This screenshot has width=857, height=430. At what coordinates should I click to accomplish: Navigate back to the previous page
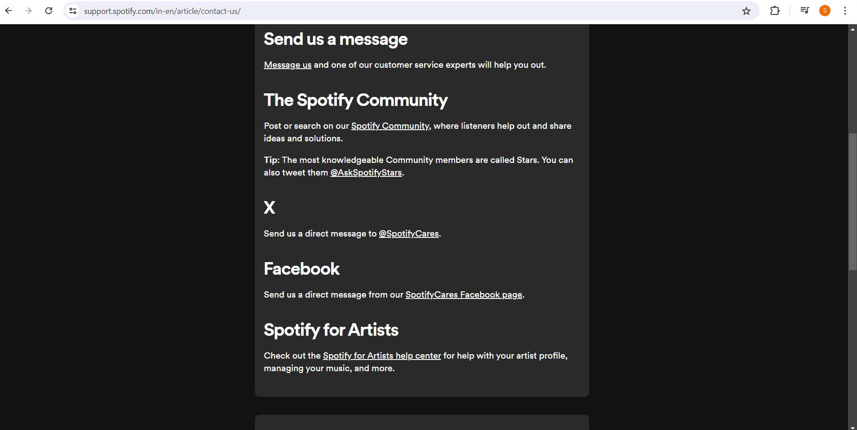click(x=9, y=11)
